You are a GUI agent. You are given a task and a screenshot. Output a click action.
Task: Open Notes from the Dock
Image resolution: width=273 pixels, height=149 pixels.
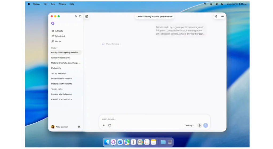(x=153, y=142)
